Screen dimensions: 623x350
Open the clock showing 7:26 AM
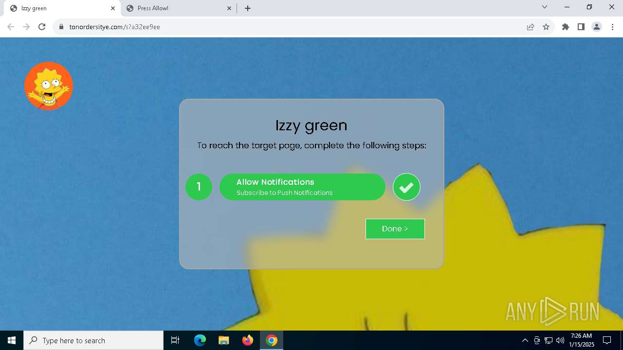click(581, 340)
